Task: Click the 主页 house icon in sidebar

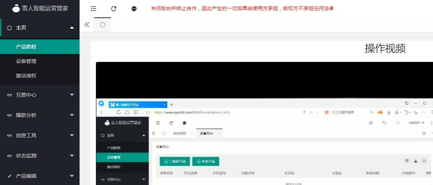Action: (x=9, y=28)
